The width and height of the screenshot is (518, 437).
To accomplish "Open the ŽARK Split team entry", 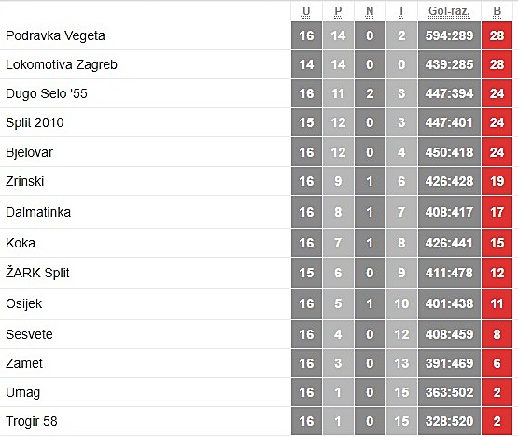I will [x=37, y=273].
